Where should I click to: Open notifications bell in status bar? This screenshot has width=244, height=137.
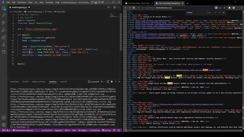click(119, 130)
